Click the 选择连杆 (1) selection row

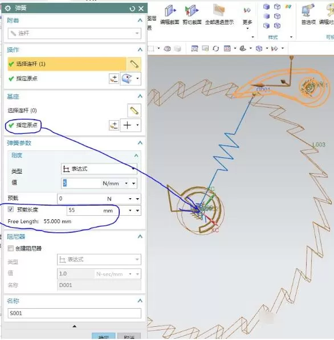(67, 64)
